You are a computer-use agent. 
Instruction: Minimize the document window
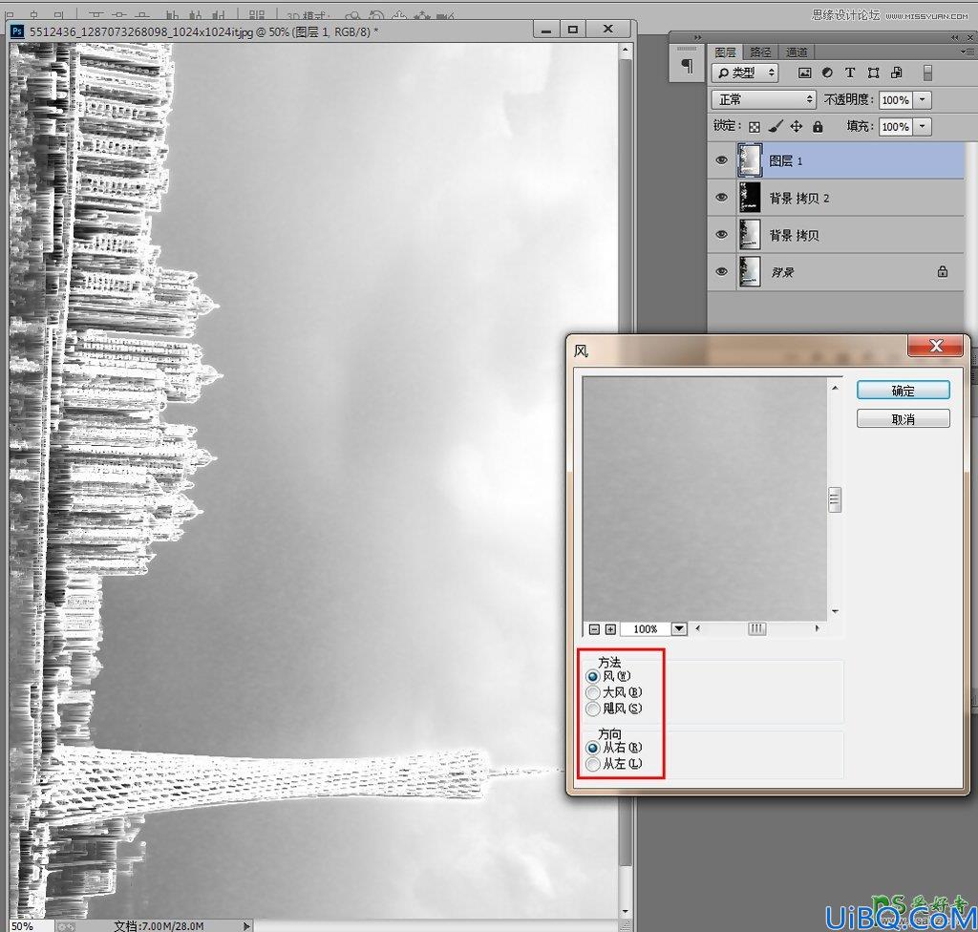tap(546, 29)
